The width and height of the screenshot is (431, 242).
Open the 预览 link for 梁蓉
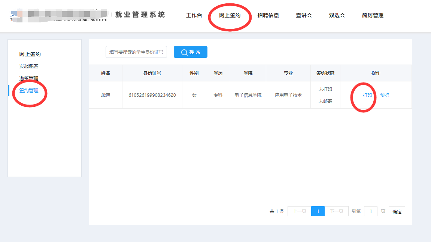tap(384, 95)
